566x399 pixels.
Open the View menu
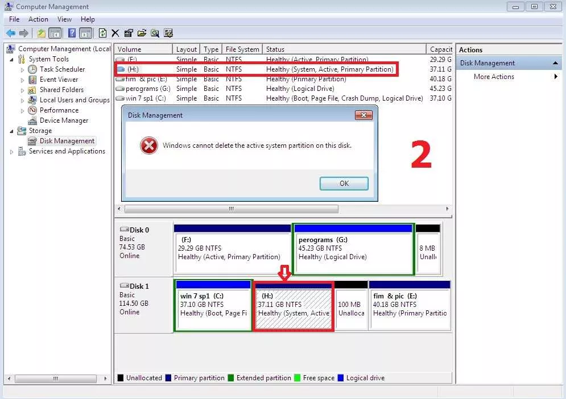tap(64, 19)
